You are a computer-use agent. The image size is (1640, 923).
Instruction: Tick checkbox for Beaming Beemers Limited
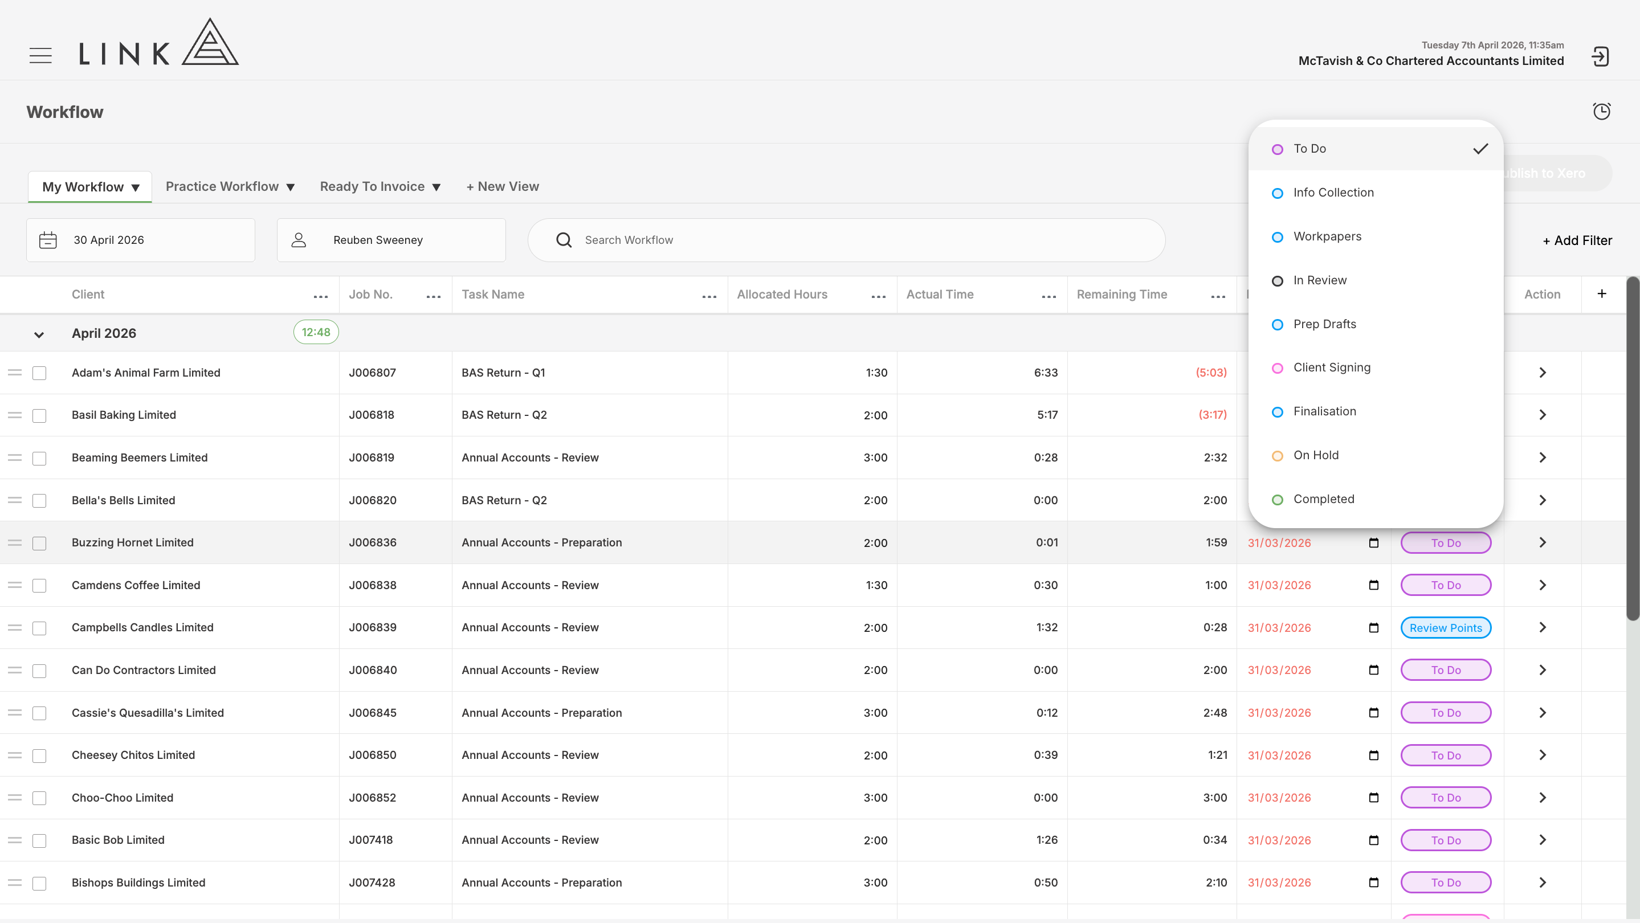pyautogui.click(x=39, y=458)
